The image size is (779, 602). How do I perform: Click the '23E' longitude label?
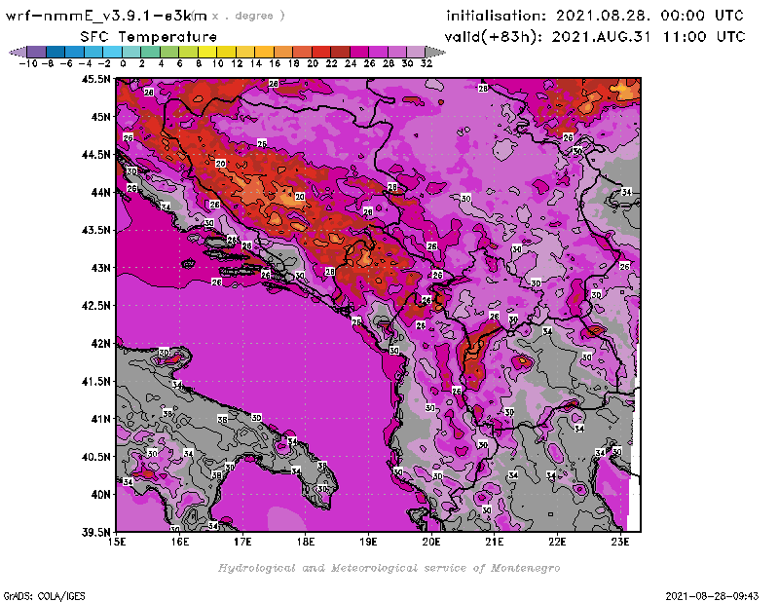coord(620,542)
